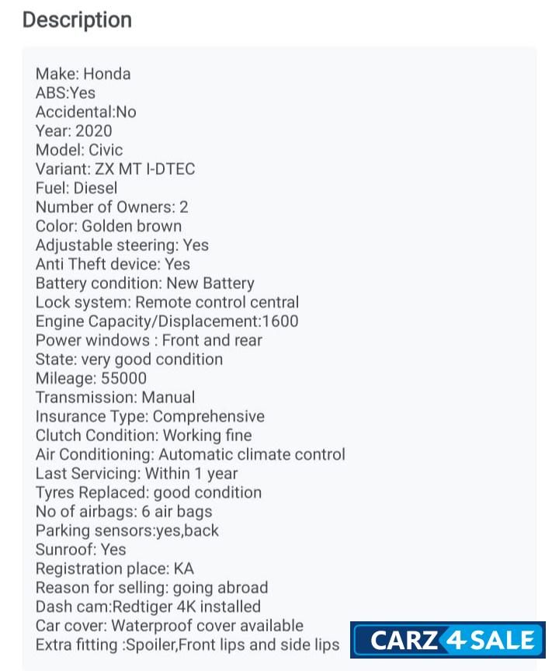Click the 'Make: Honda' line
Image resolution: width=559 pixels, height=671 pixels.
(83, 75)
